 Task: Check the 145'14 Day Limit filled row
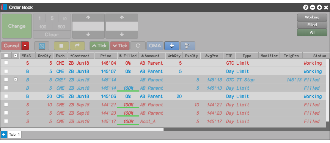pos(6,88)
